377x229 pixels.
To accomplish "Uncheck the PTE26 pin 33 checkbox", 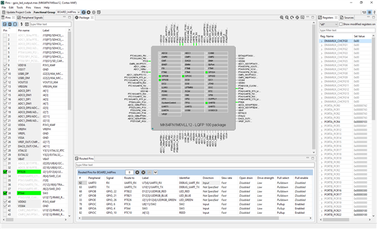I will click(5, 172).
